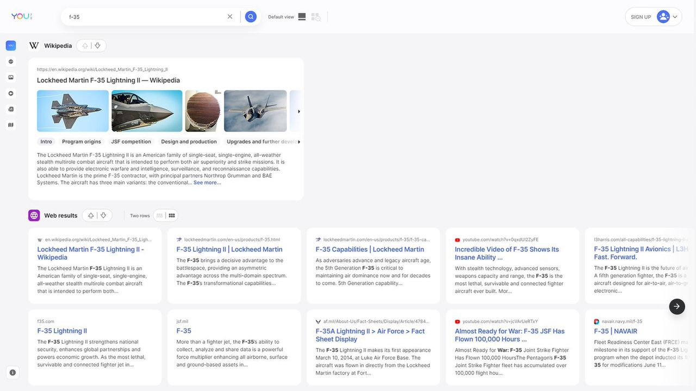This screenshot has width=696, height=391.
Task: Open the F-35 Capabilities Lockheed Martin link
Action: (x=370, y=249)
